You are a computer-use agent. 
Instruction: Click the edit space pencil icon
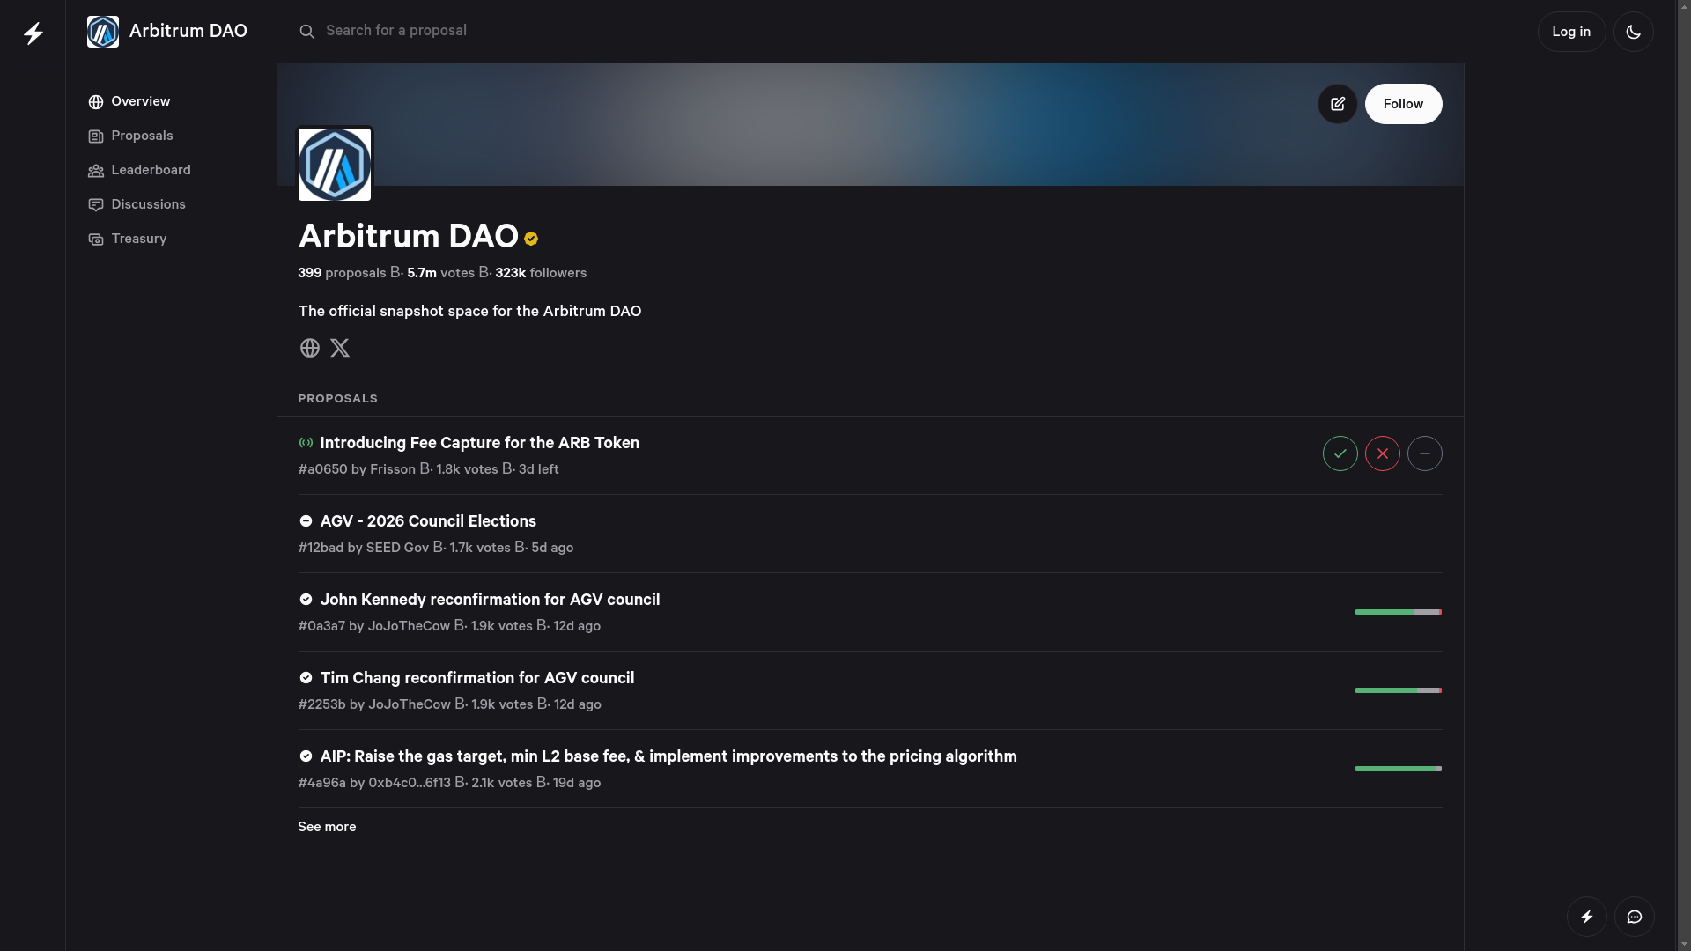coord(1337,104)
